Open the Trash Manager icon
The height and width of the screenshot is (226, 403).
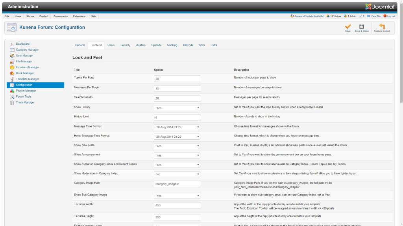12,103
